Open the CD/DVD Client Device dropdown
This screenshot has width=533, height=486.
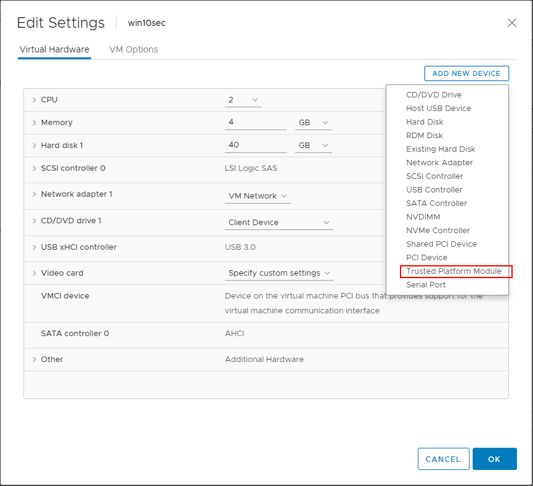[279, 223]
